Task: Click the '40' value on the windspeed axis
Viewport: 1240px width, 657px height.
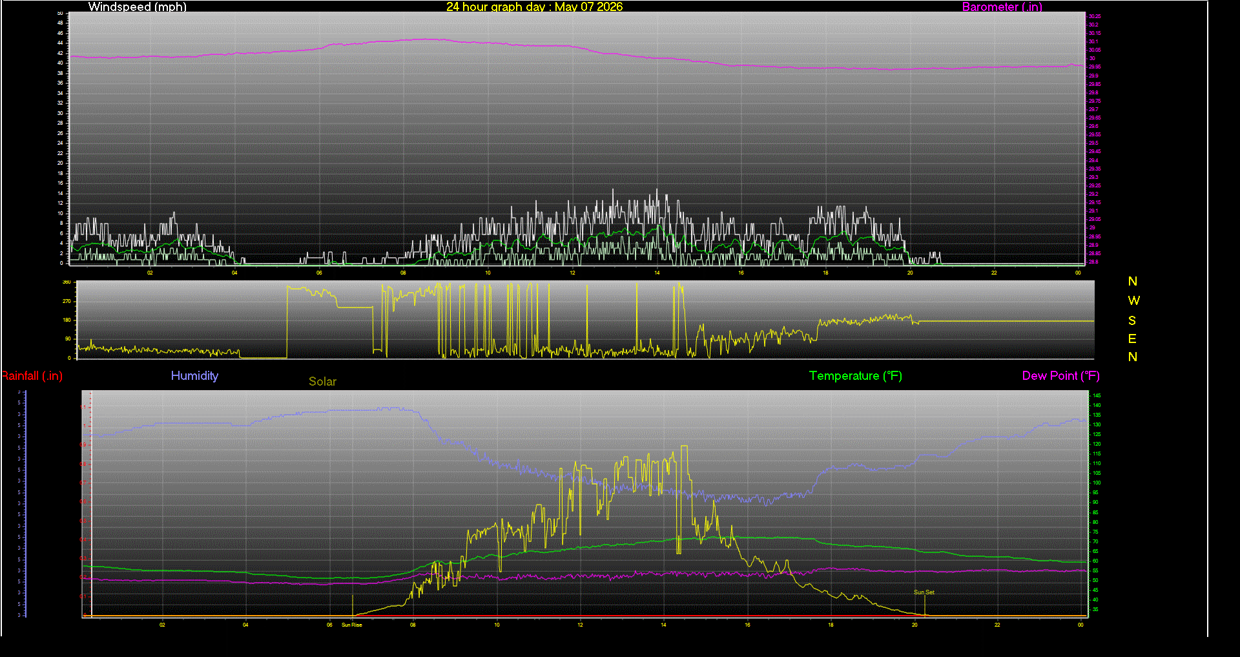Action: (x=61, y=63)
